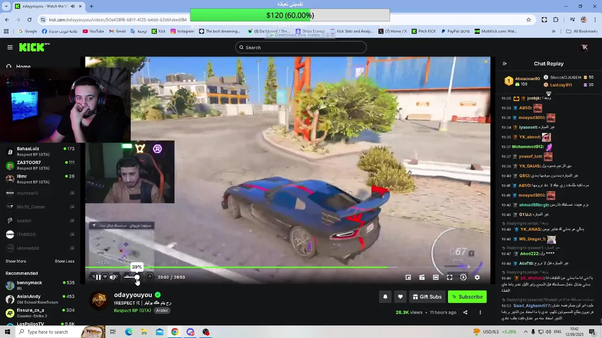Open Microsoft Edge from taskbar

coord(128,332)
